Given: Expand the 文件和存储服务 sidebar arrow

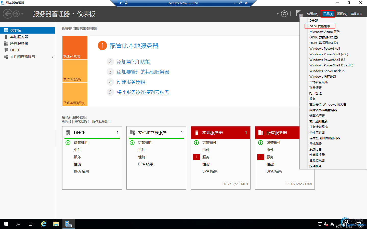Looking at the screenshot, I should tap(53, 57).
